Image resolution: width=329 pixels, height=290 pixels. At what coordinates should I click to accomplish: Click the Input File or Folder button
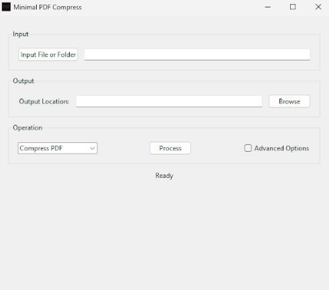click(48, 54)
